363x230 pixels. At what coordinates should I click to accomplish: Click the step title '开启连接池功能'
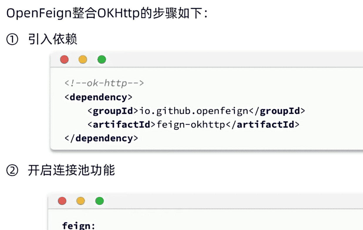pyautogui.click(x=71, y=171)
